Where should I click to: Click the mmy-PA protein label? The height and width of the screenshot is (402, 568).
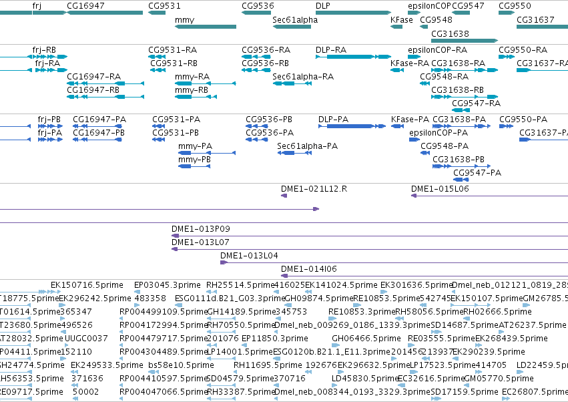point(195,146)
